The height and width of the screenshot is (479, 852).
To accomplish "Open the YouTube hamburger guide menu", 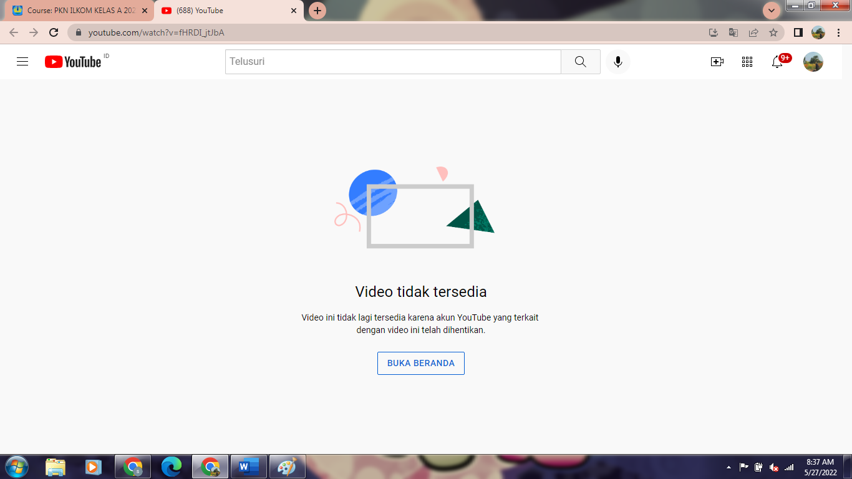I will point(22,62).
